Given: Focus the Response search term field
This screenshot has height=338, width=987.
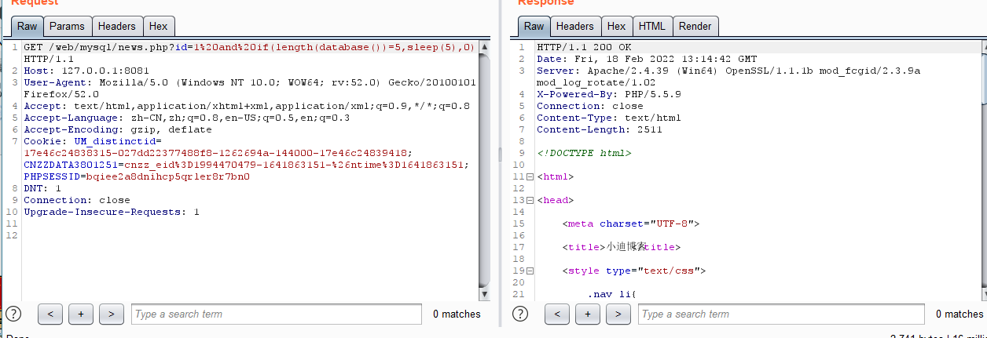Looking at the screenshot, I should pos(783,314).
